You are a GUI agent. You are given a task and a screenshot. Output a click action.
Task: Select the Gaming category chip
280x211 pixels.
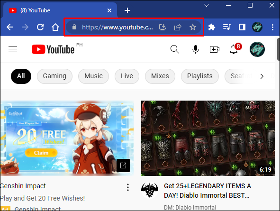(54, 76)
